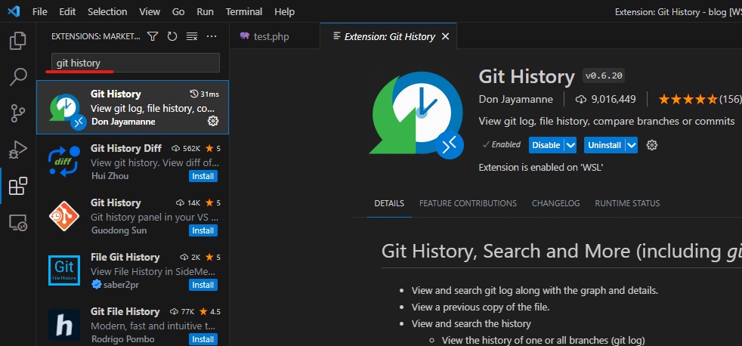Switch to the DETAILS tab

pyautogui.click(x=389, y=203)
